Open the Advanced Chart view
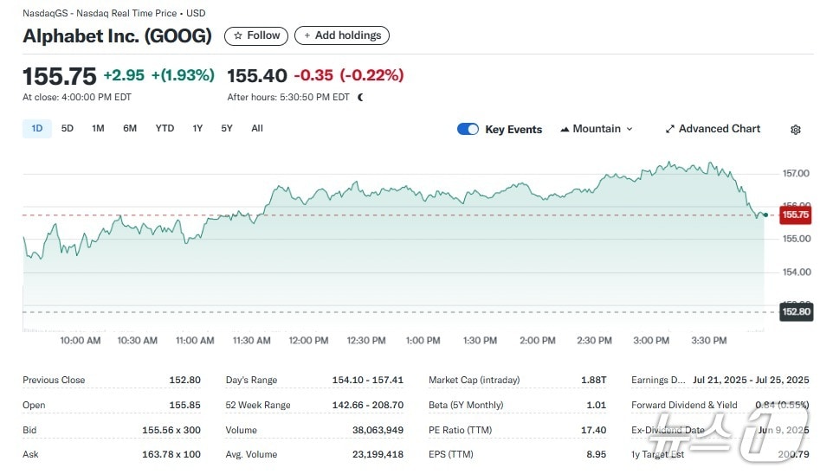Image resolution: width=820 pixels, height=474 pixels. pos(712,129)
